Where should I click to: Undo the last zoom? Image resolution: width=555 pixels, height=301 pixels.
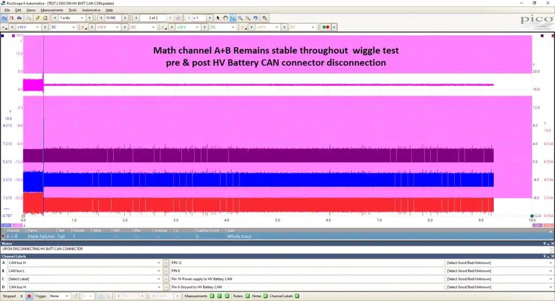(x=256, y=18)
